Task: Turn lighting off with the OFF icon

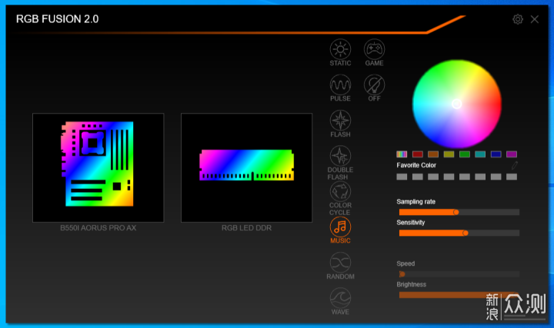Action: click(x=374, y=85)
